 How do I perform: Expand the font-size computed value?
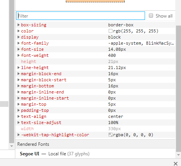[18, 49]
